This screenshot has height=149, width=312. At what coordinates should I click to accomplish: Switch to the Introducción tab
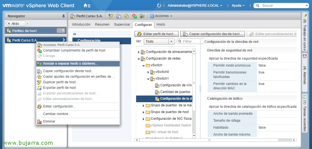(x=81, y=25)
